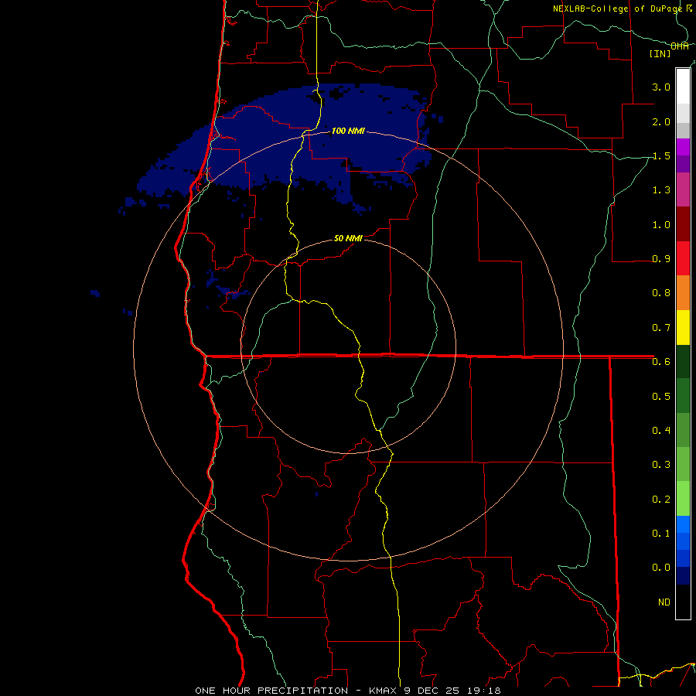Click the 3.0 legend value
Image resolution: width=696 pixels, height=696 pixels.
(x=661, y=87)
